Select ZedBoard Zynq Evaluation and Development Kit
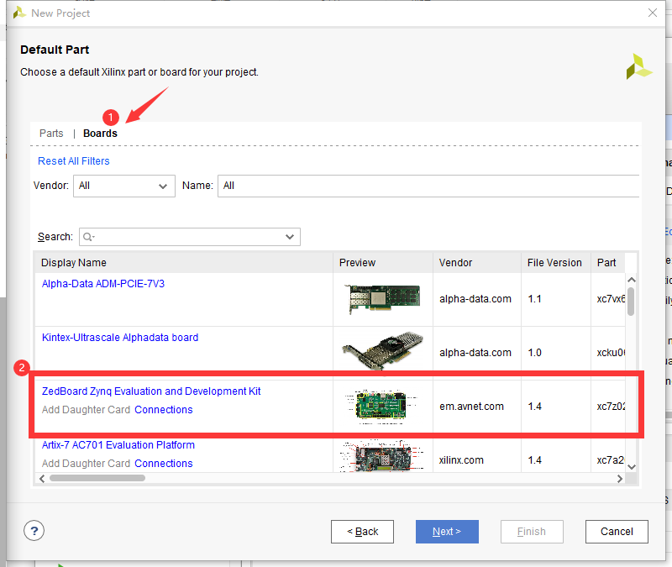Screen dimensions: 672x567 (151, 391)
